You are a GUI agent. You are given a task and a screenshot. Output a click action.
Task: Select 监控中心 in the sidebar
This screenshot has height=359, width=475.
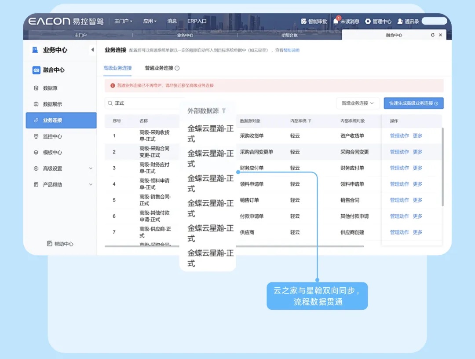click(x=52, y=136)
